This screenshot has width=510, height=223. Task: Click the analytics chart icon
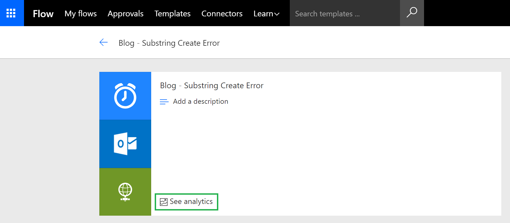(164, 202)
